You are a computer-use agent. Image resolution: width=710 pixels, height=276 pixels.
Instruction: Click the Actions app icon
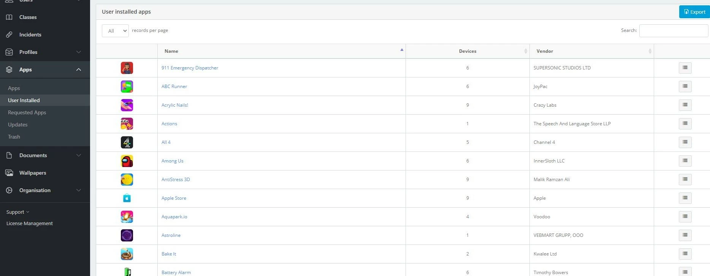127,124
